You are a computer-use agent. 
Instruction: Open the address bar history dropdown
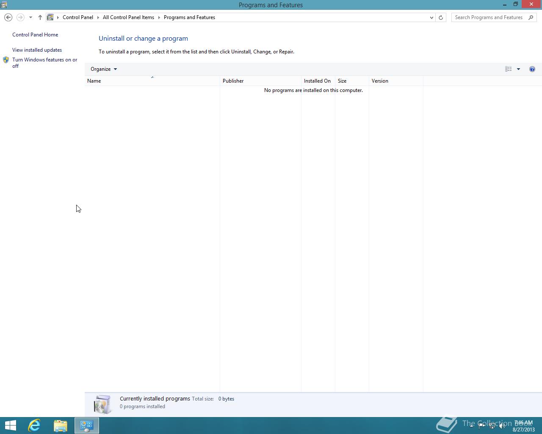click(x=431, y=17)
